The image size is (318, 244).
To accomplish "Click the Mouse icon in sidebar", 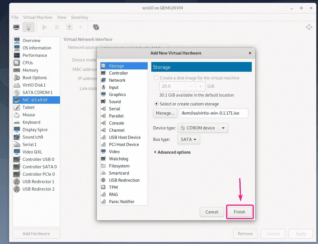I will 17,115.
